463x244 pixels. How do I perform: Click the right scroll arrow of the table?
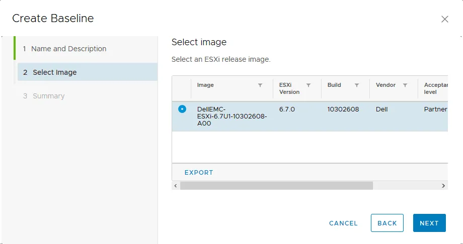[443, 186]
